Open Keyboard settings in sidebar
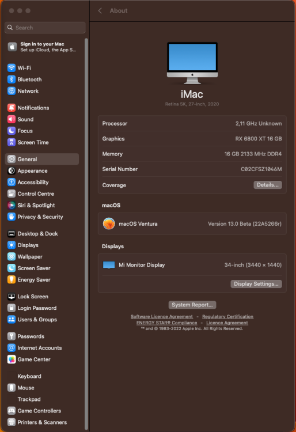 click(29, 376)
